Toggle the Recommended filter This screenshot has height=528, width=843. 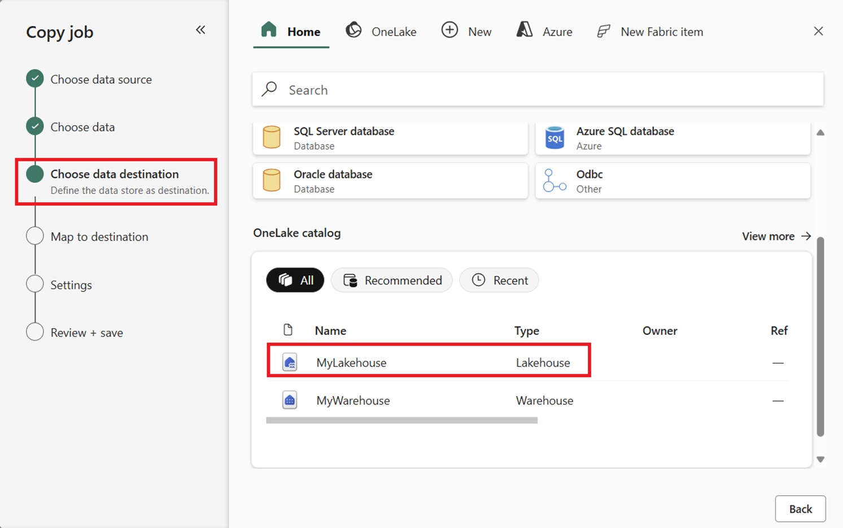coord(392,280)
